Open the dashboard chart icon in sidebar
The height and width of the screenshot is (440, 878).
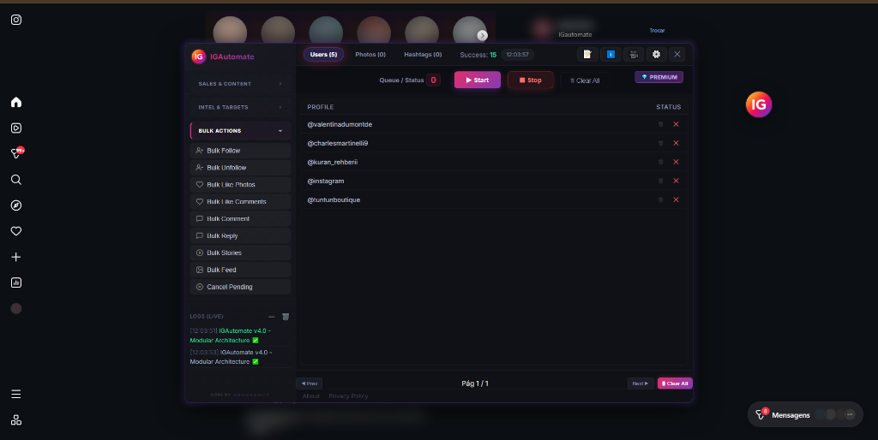coord(16,282)
